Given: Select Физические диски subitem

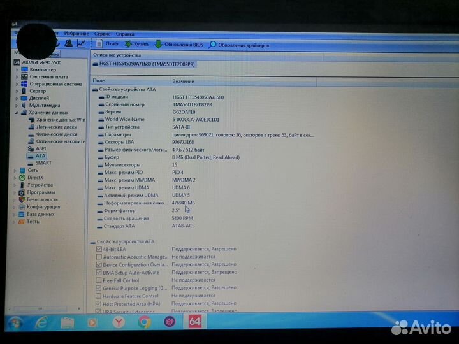Looking at the screenshot, I should pyautogui.click(x=53, y=134).
